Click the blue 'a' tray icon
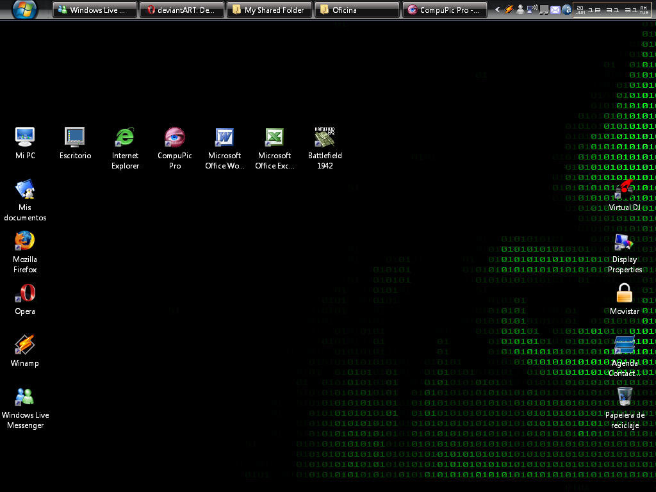The width and height of the screenshot is (656, 492). pos(566,9)
